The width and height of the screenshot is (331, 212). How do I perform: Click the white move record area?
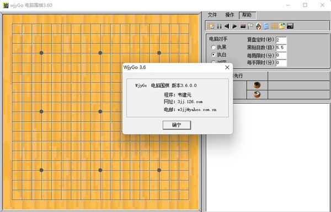[x=268, y=157]
